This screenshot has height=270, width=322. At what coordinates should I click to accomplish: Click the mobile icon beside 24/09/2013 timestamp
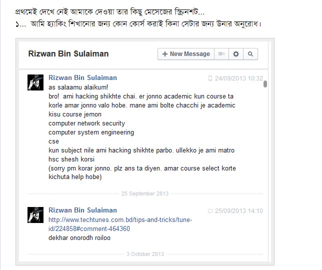tap(210, 78)
